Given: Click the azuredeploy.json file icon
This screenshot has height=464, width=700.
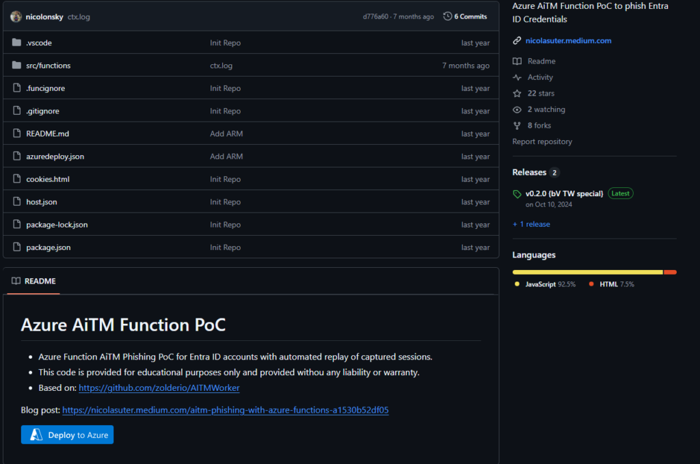Looking at the screenshot, I should (17, 156).
